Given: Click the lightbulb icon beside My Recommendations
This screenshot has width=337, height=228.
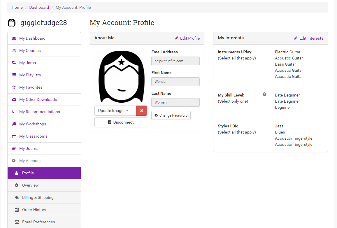Looking at the screenshot, I should point(13,112).
